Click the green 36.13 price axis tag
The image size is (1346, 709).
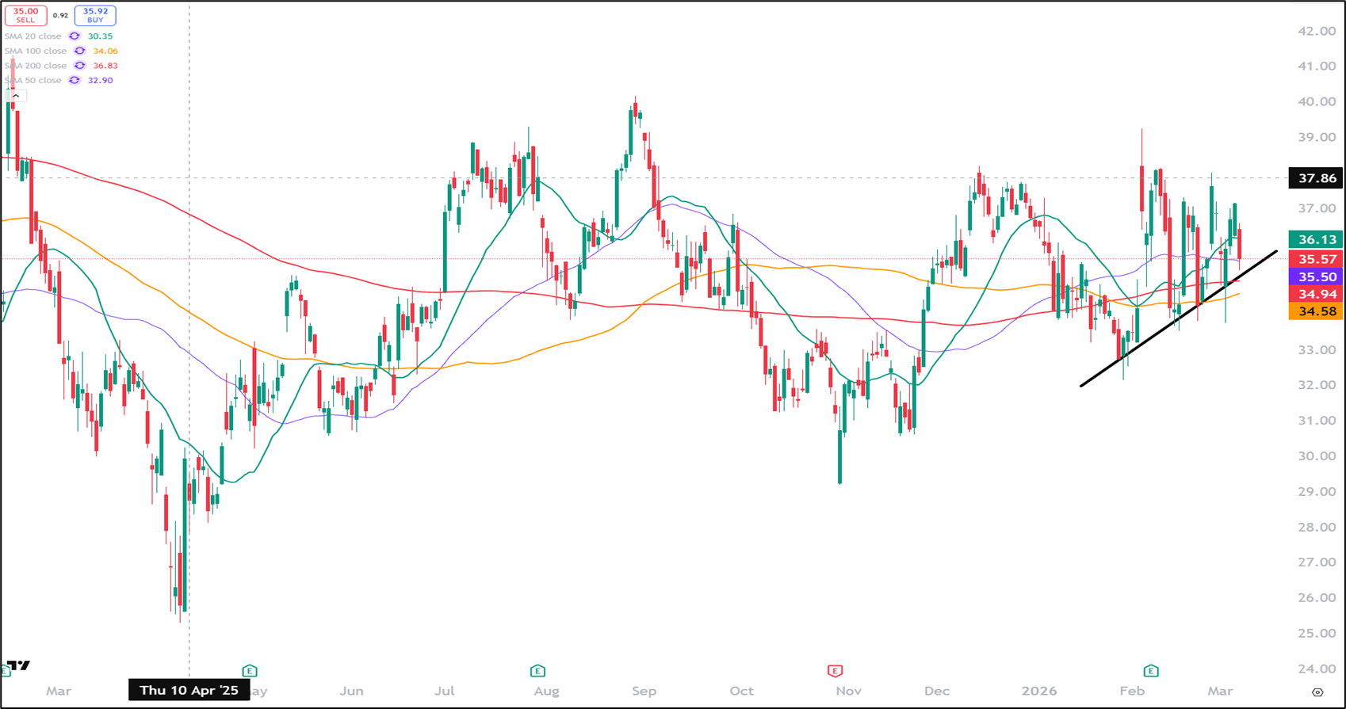pos(1317,239)
